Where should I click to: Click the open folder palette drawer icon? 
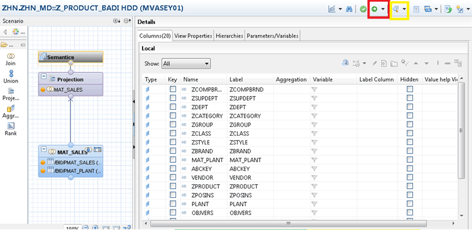[x=4, y=45]
